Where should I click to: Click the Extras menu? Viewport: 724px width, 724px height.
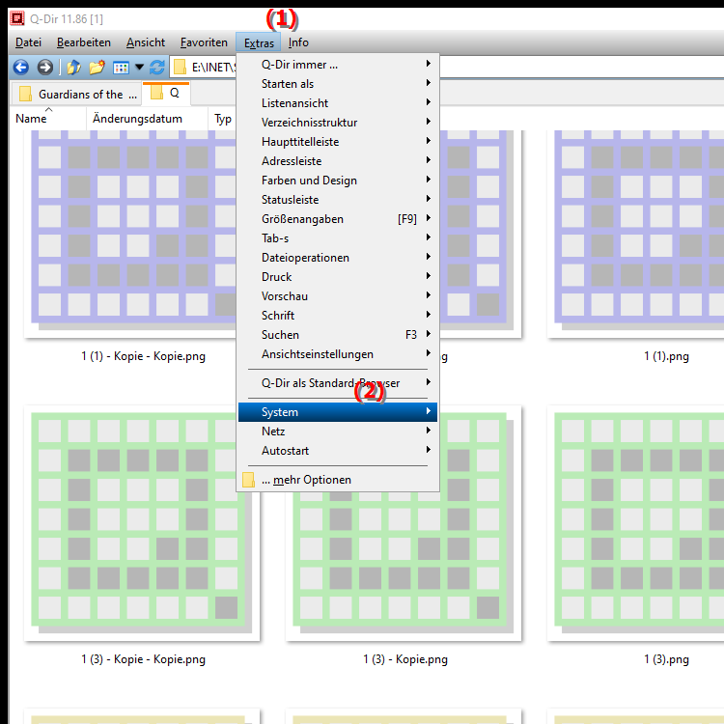[x=259, y=42]
